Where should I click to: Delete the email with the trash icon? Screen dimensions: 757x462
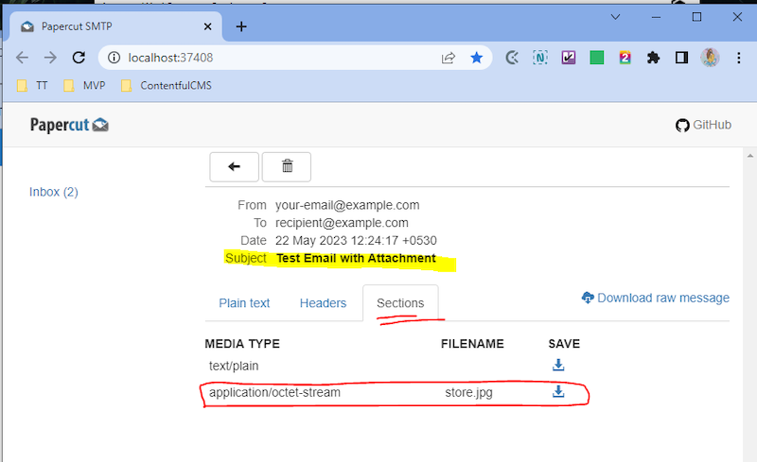coord(287,167)
